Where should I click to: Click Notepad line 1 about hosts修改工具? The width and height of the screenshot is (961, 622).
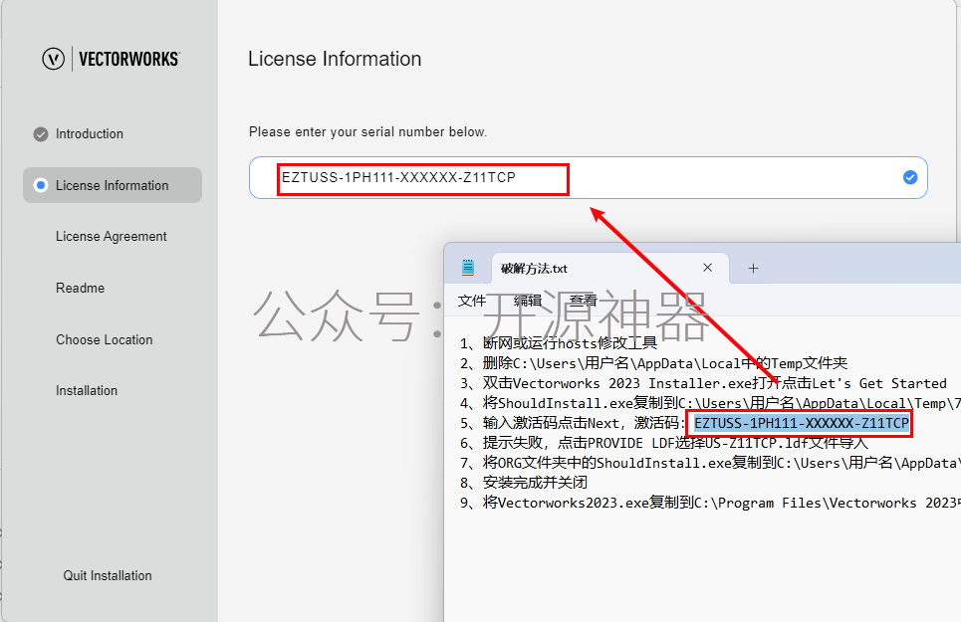[559, 343]
